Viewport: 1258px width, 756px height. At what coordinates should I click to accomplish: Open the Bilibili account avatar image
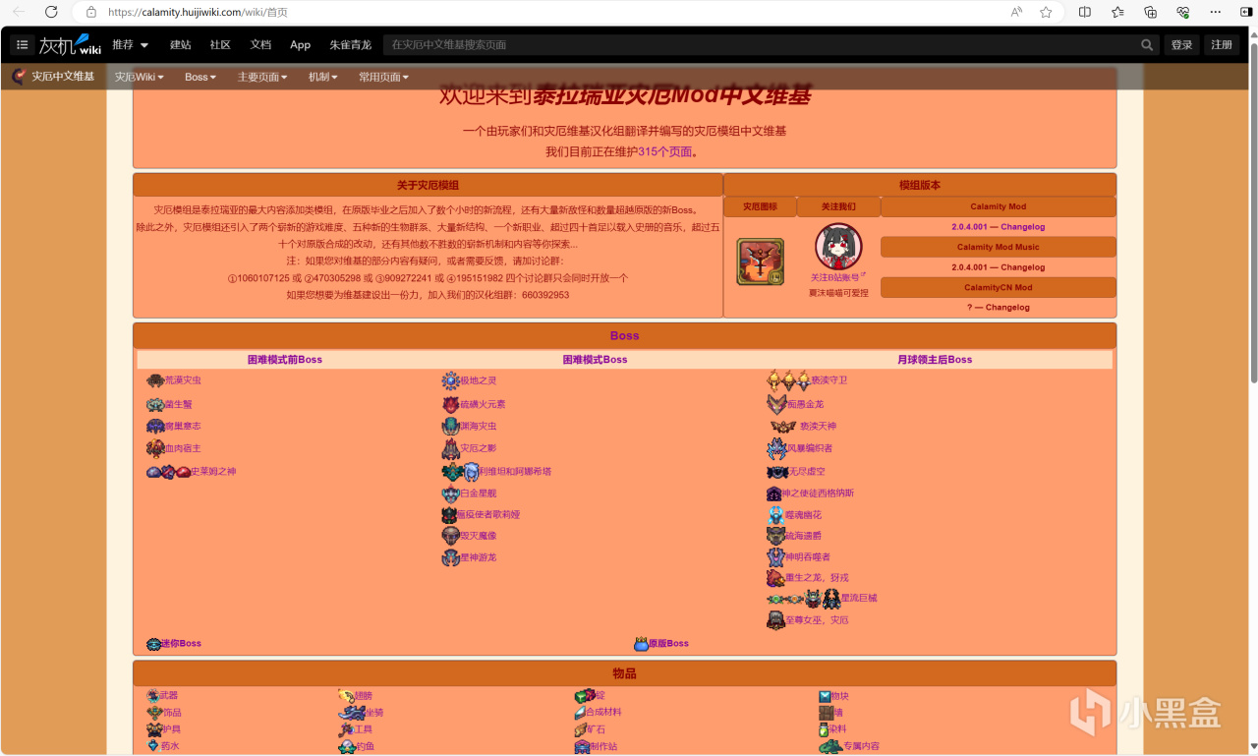838,247
